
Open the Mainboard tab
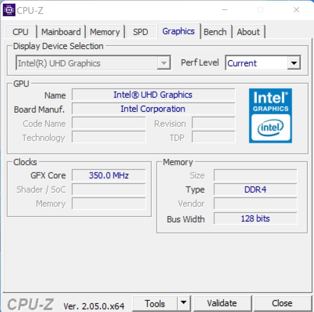pos(61,32)
